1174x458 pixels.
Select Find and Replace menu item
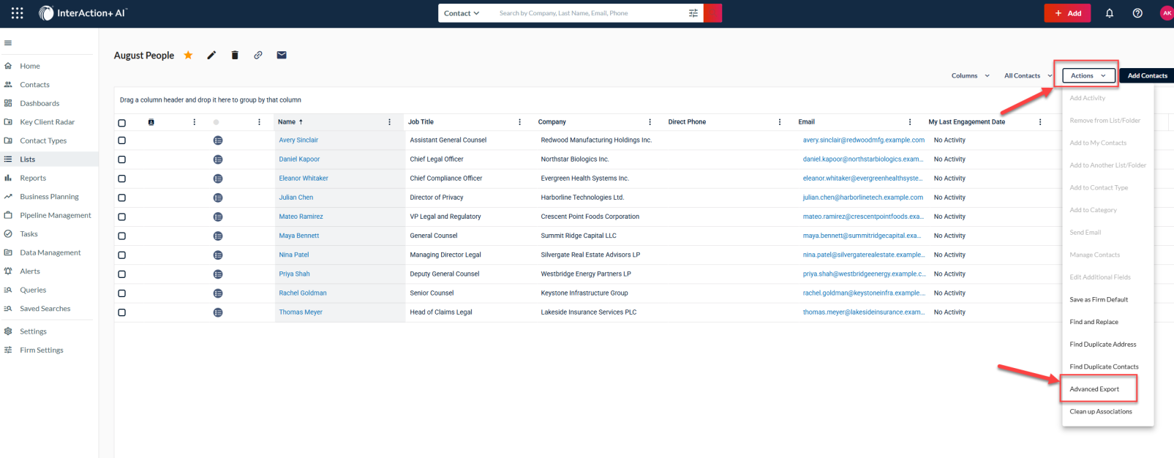(1094, 322)
